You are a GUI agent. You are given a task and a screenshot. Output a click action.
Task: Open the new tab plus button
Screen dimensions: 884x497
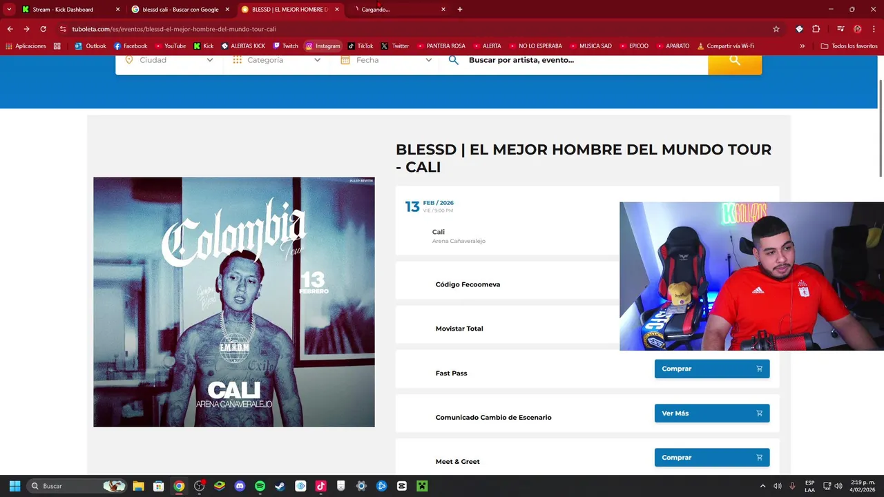point(460,10)
